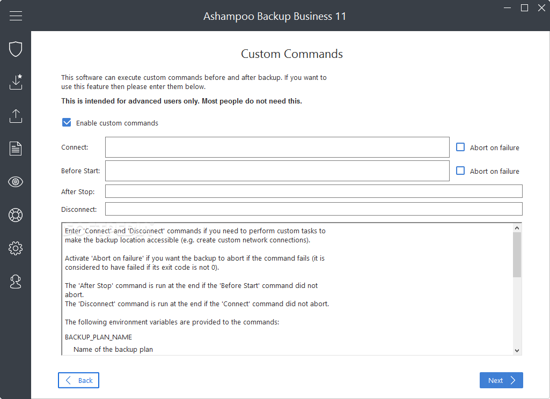Click the Custom Commands heading

pyautogui.click(x=292, y=54)
